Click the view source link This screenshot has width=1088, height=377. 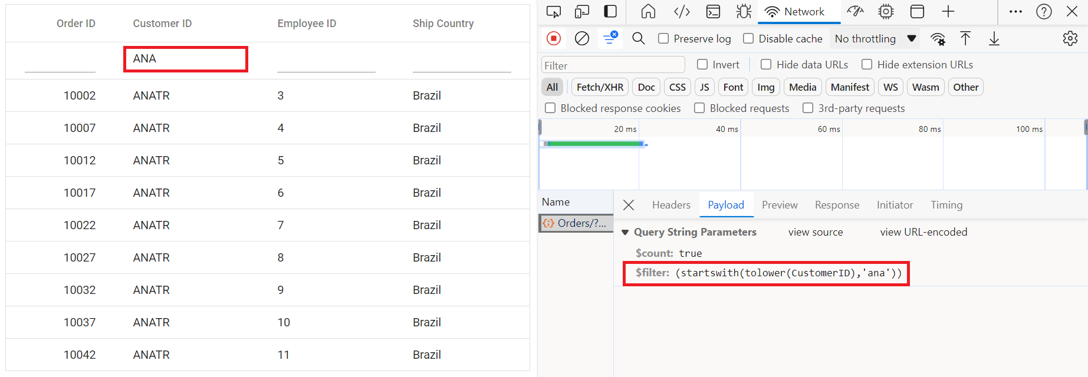(x=816, y=232)
